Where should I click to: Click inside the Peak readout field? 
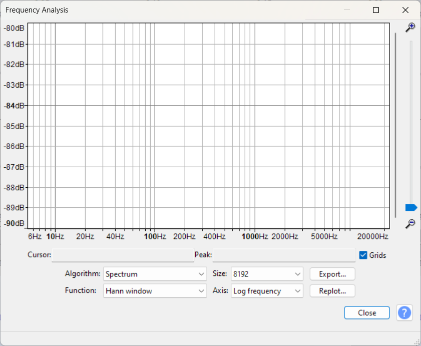point(284,255)
